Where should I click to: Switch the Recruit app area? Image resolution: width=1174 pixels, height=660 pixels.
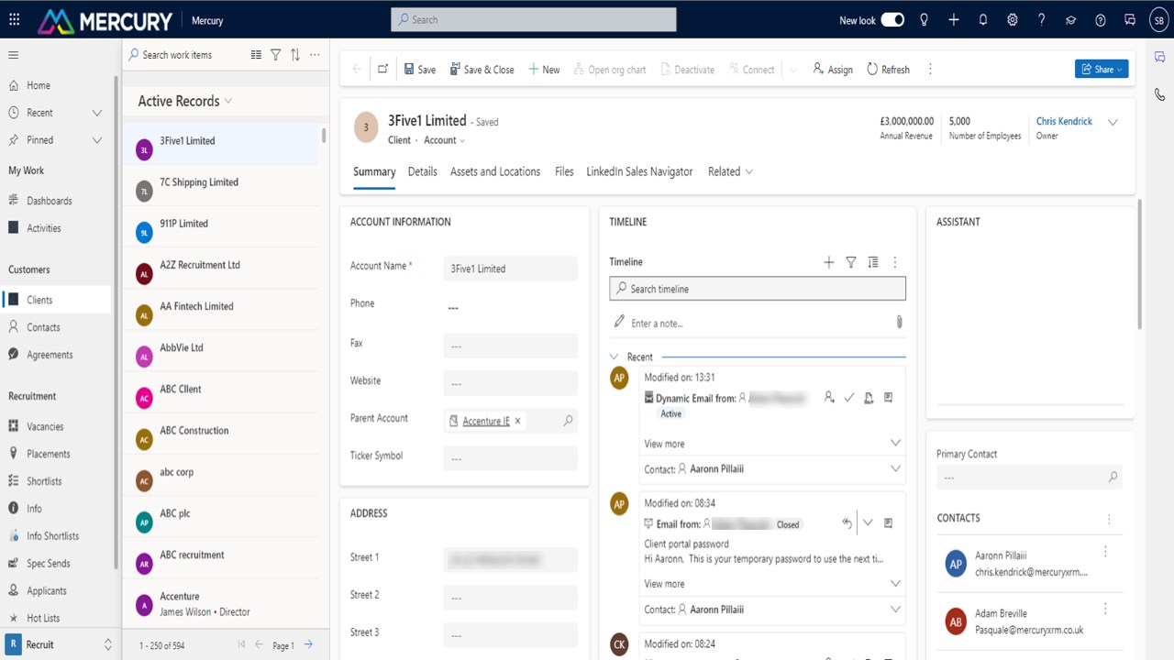(61, 644)
